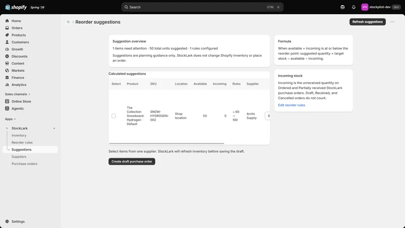Click the Arctic Supply supplier cell
The image size is (405, 228).
pyautogui.click(x=252, y=116)
